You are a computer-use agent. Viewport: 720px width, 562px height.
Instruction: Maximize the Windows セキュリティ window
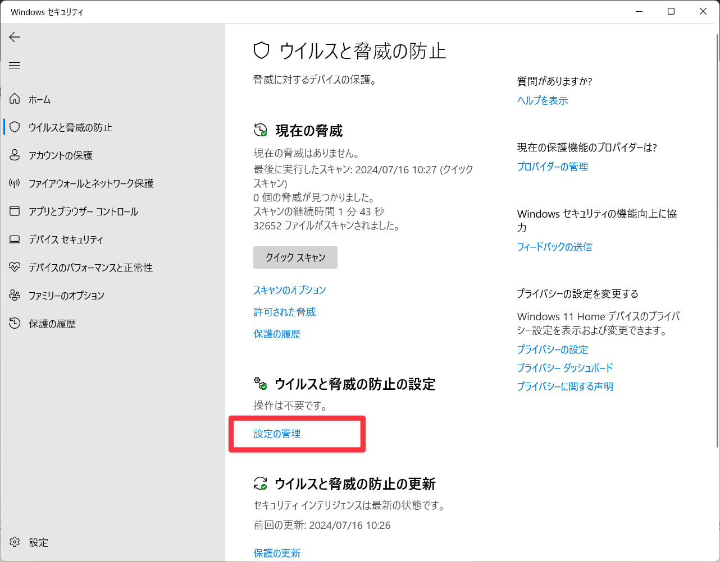tap(671, 11)
